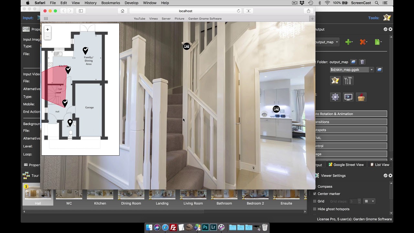Launch Photoshop from the Dock
The height and width of the screenshot is (233, 414).
point(205,227)
